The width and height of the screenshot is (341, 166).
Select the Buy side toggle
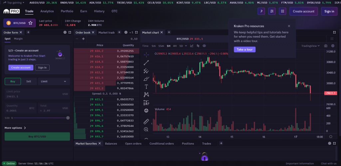pyautogui.click(x=13, y=81)
